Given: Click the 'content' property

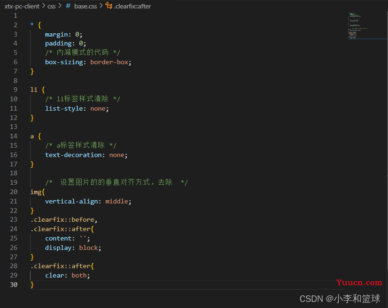Looking at the screenshot, I should coord(58,238).
